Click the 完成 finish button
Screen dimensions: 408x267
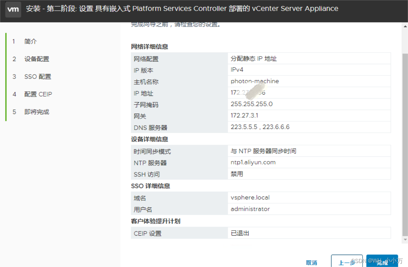pyautogui.click(x=382, y=261)
